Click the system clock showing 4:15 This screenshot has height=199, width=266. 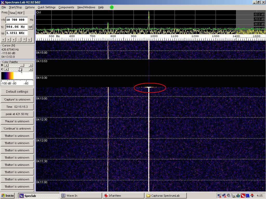tap(260, 196)
